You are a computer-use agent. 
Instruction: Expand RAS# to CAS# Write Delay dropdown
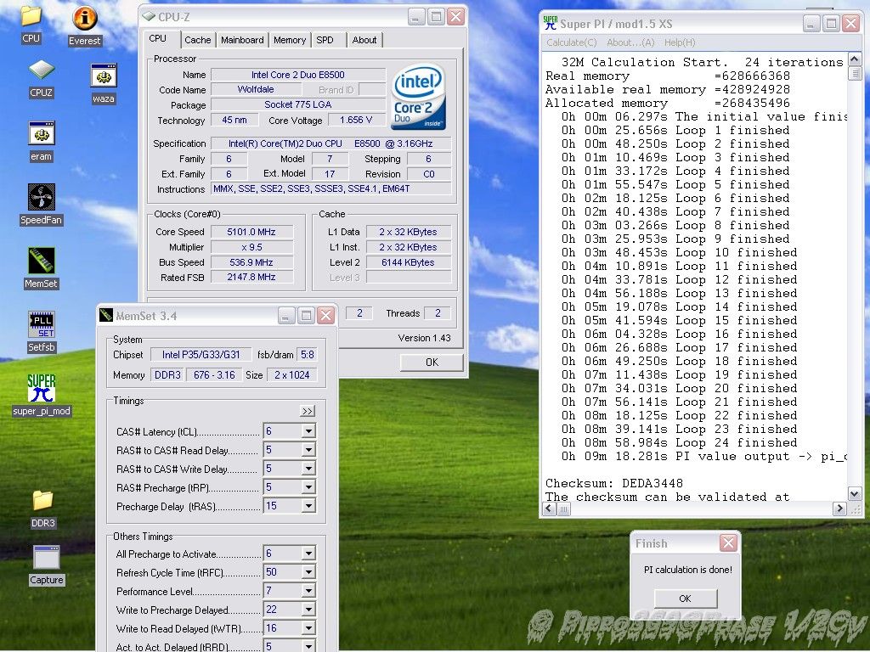(x=309, y=469)
